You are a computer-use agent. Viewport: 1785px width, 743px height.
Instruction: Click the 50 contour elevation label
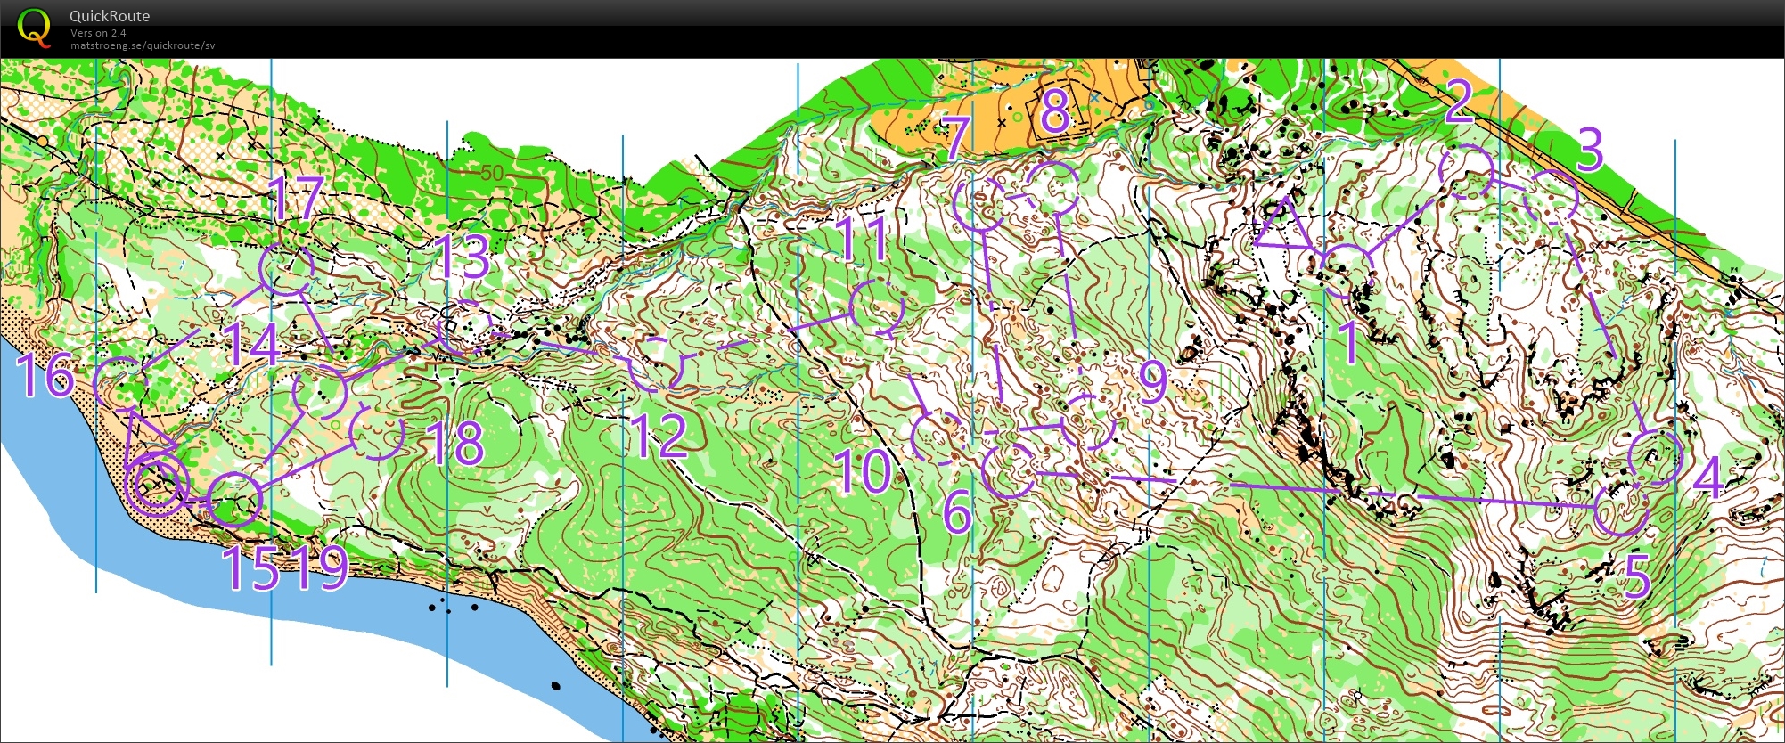tap(492, 173)
